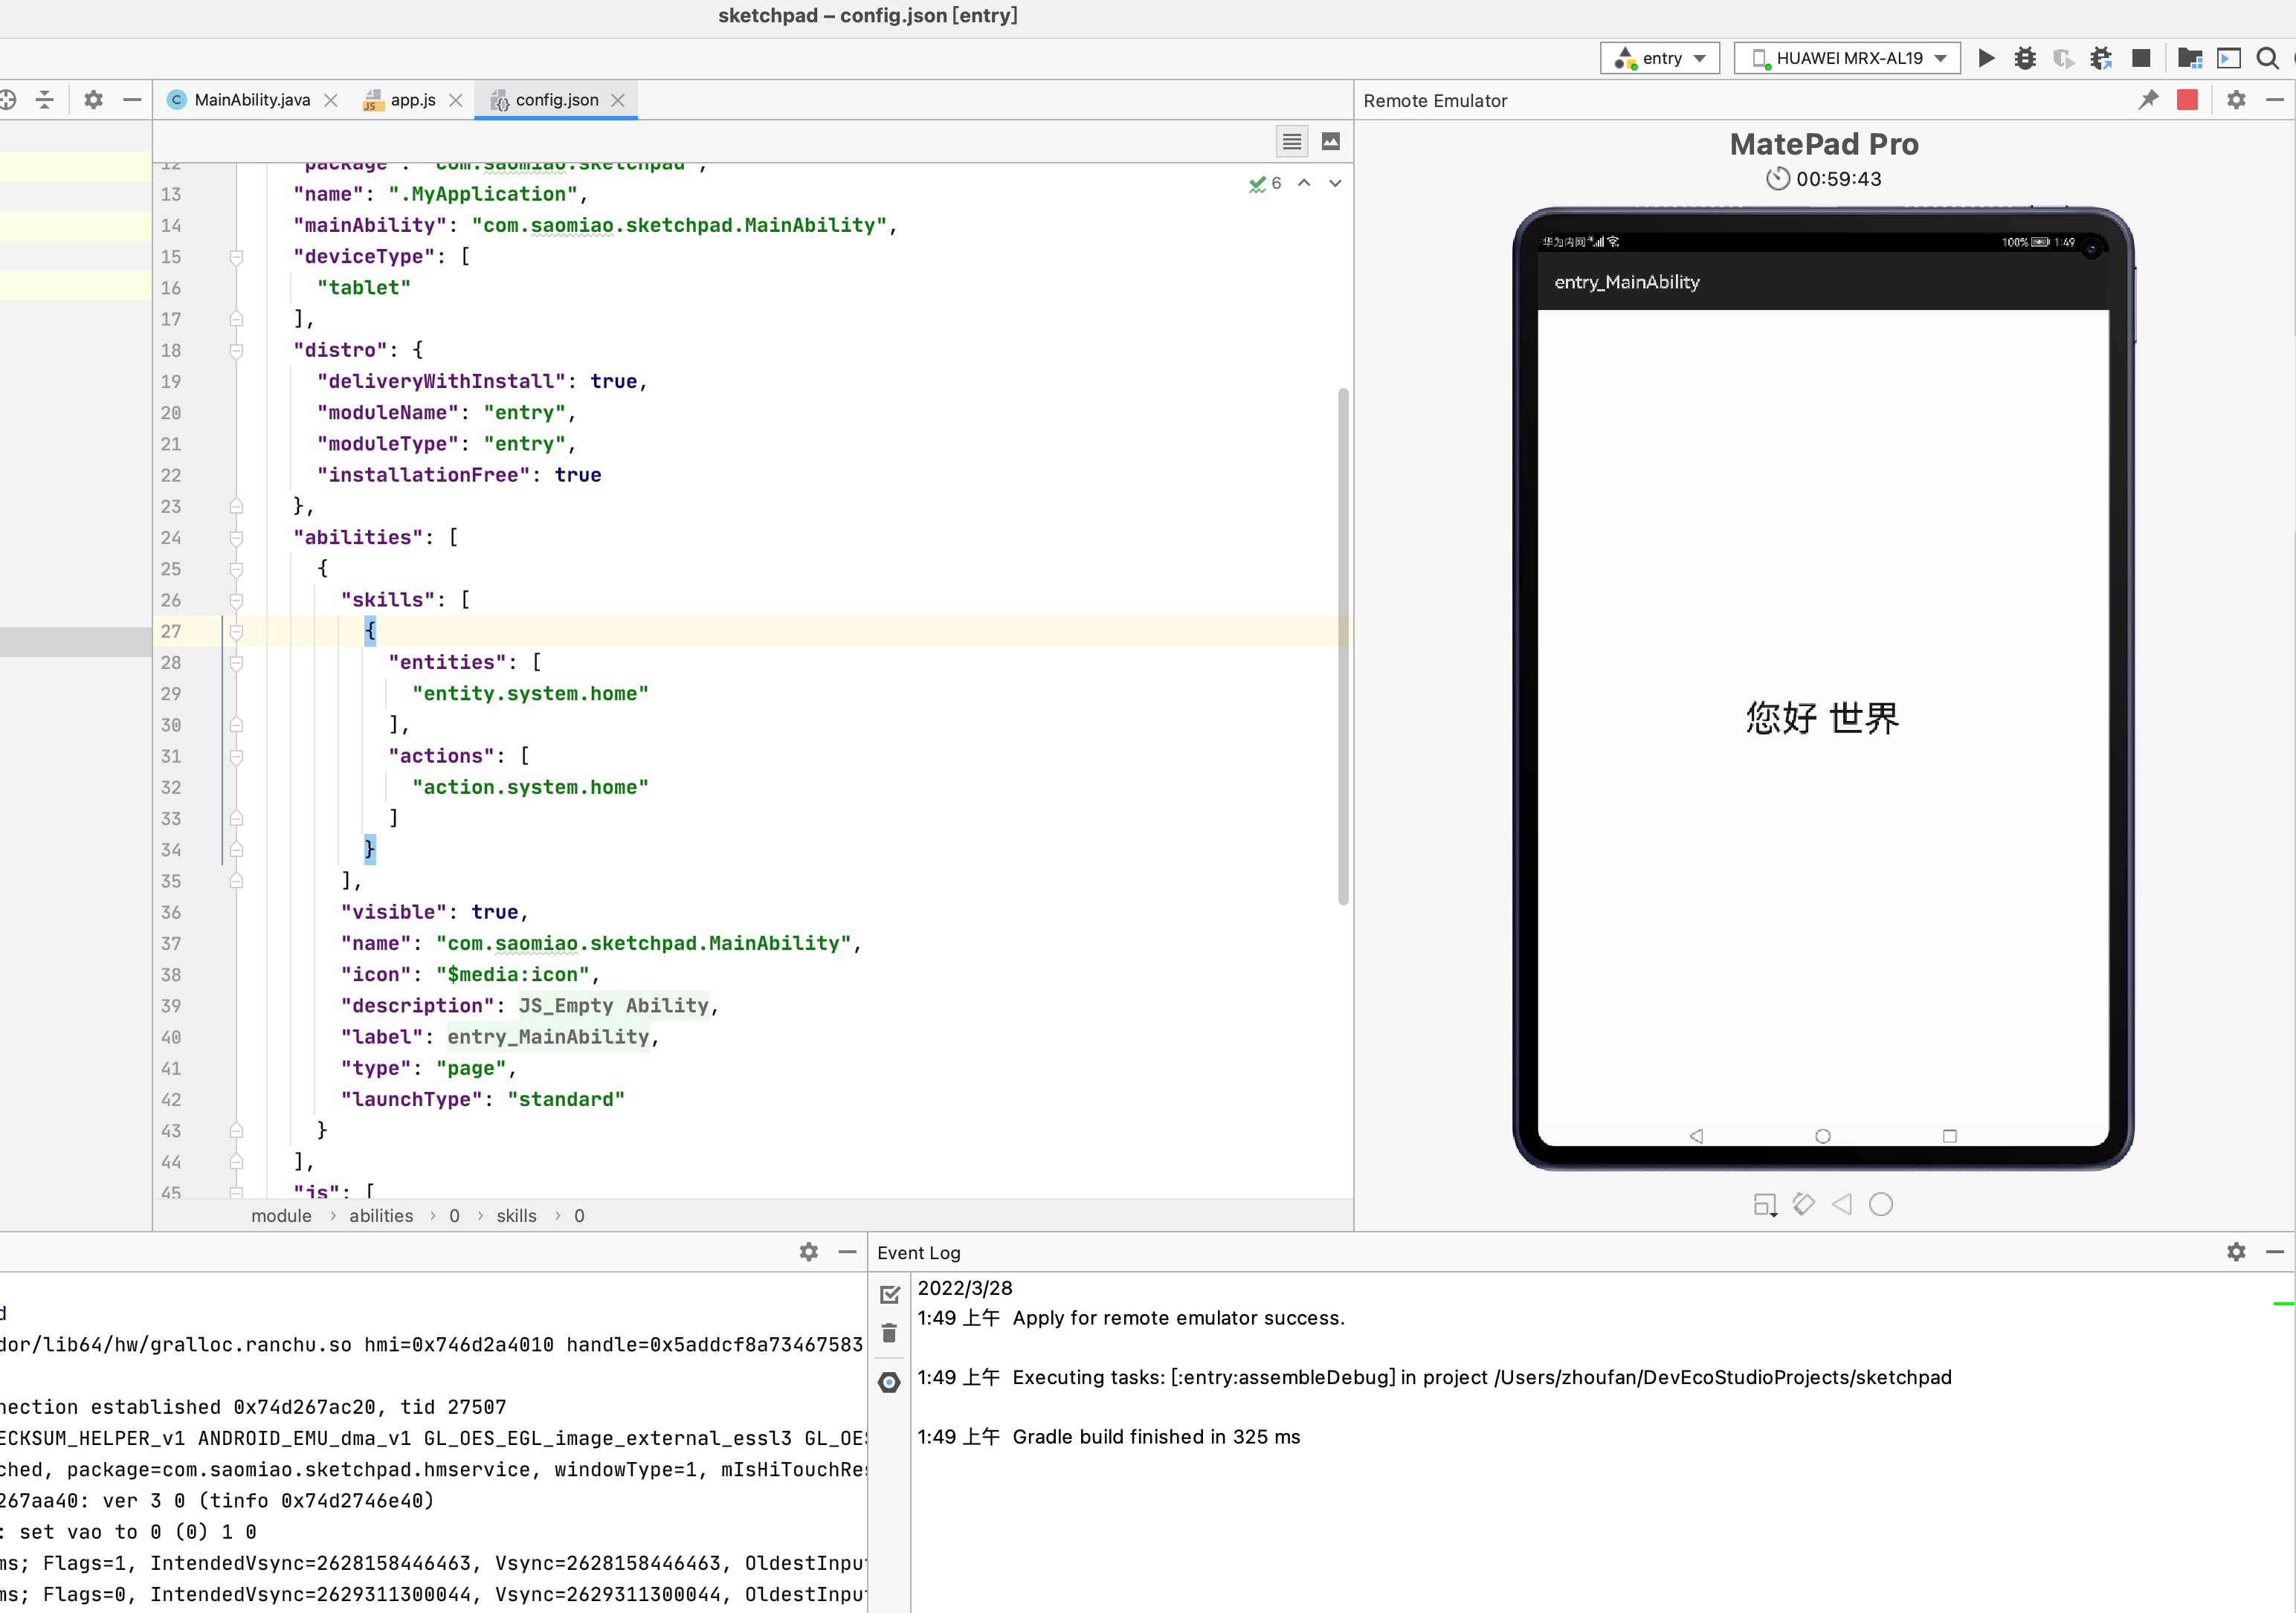This screenshot has width=2296, height=1613.
Task: Hide the run output panel
Action: click(847, 1251)
